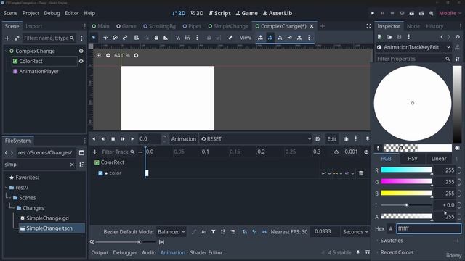Expand the Swatches section

tap(392, 241)
